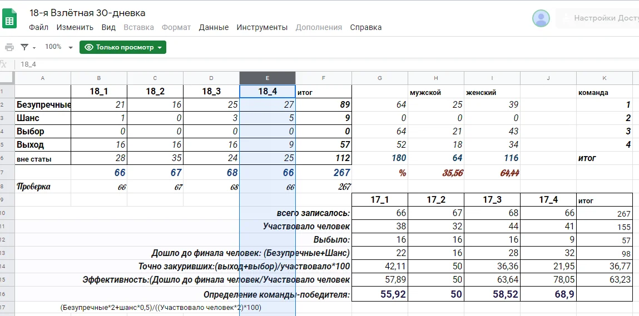Click the "вне статы" row label
639x316 pixels.
pyautogui.click(x=43, y=159)
